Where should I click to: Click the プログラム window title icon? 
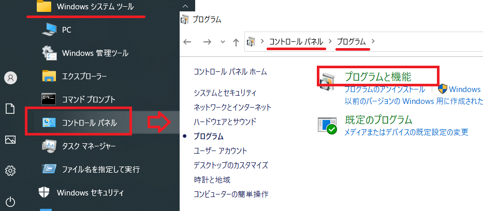pos(184,19)
